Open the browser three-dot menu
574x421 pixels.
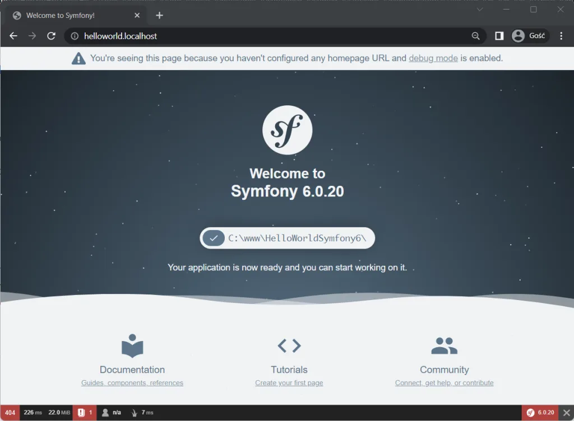561,36
